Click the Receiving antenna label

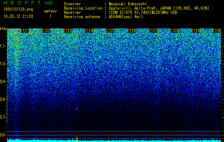click(82, 17)
